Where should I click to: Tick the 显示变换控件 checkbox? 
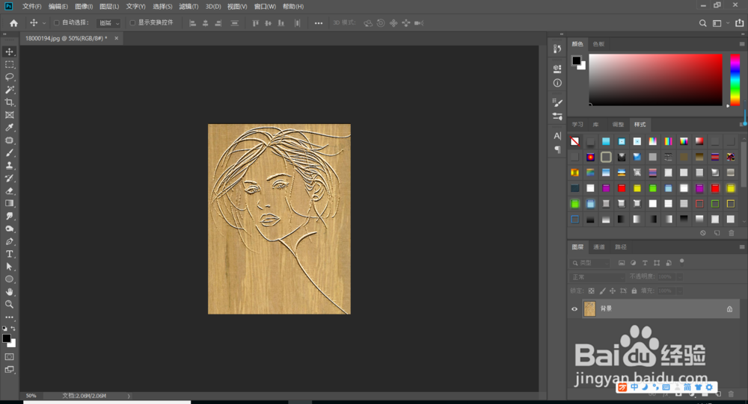[132, 23]
